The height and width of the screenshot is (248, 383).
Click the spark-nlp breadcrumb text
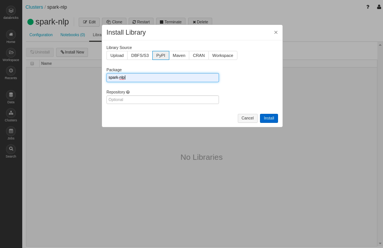[57, 7]
